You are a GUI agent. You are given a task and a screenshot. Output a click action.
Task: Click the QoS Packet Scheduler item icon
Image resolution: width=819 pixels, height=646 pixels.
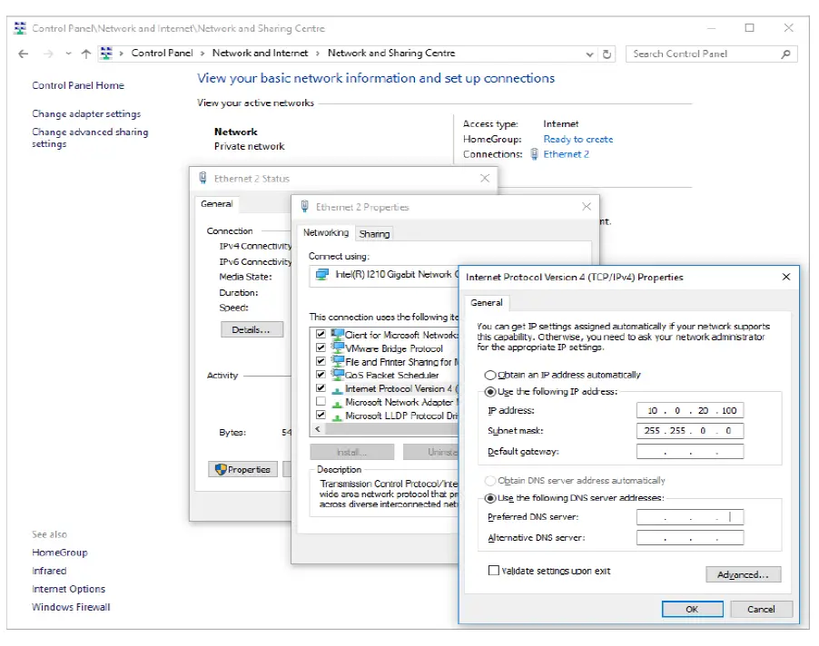coord(337,375)
